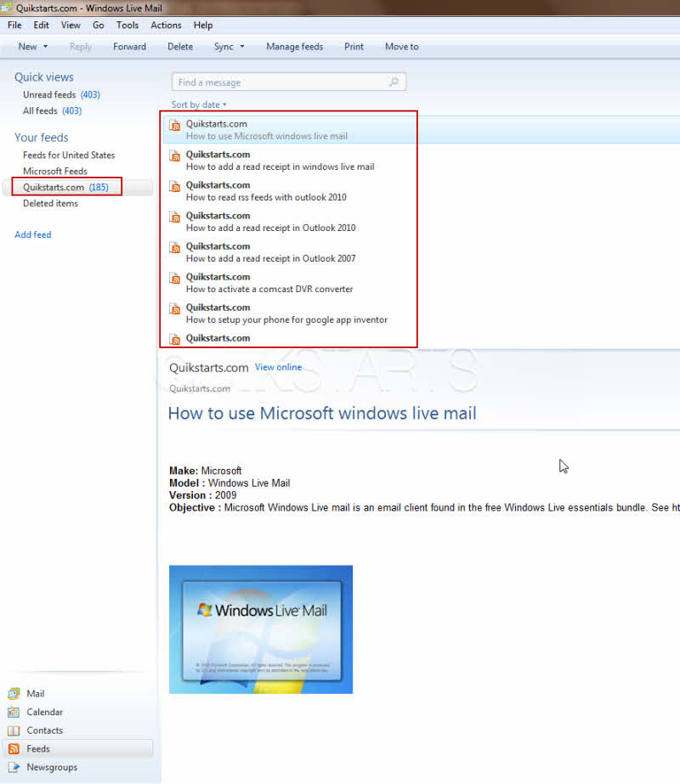Open the File menu
The image size is (680, 784).
click(x=14, y=25)
